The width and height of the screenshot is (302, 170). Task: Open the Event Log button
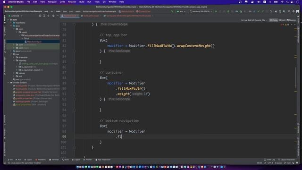coord(269,160)
